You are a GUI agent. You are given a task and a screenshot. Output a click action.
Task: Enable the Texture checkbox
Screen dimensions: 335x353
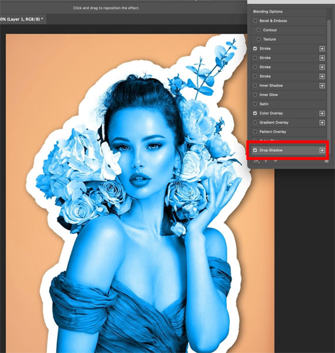click(259, 39)
